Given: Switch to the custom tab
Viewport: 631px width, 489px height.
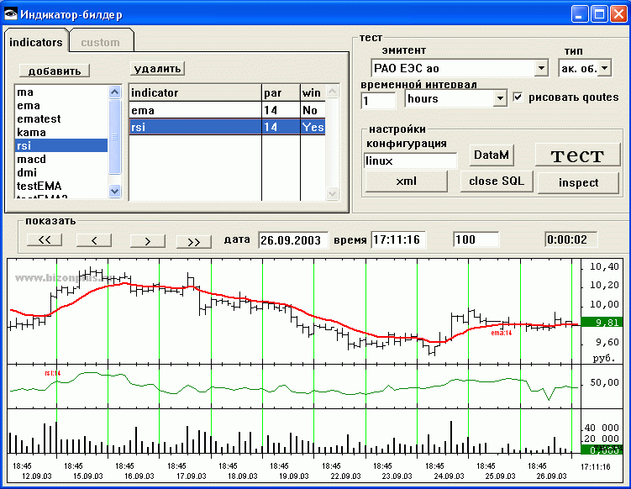Looking at the screenshot, I should [100, 42].
